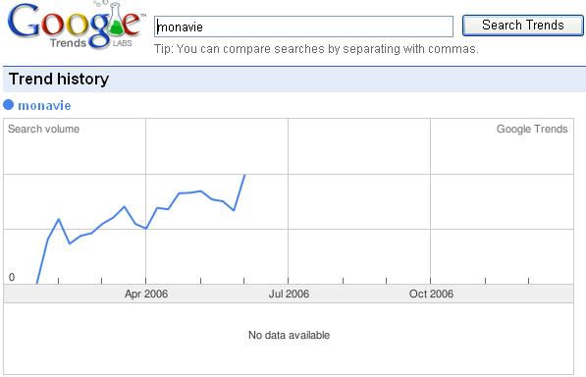The width and height of the screenshot is (586, 377).
Task: Focus the monavie search input field
Action: [x=304, y=27]
